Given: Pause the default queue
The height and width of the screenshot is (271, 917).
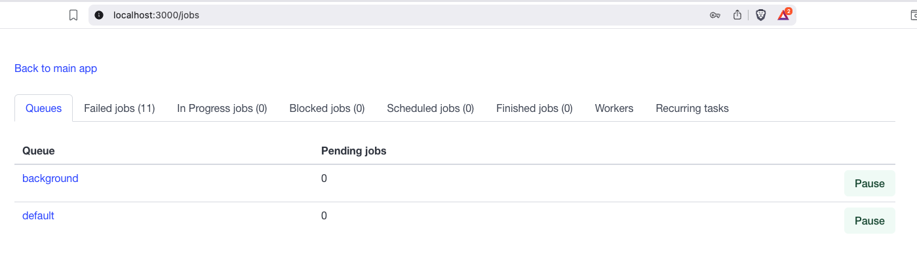Looking at the screenshot, I should [x=870, y=221].
